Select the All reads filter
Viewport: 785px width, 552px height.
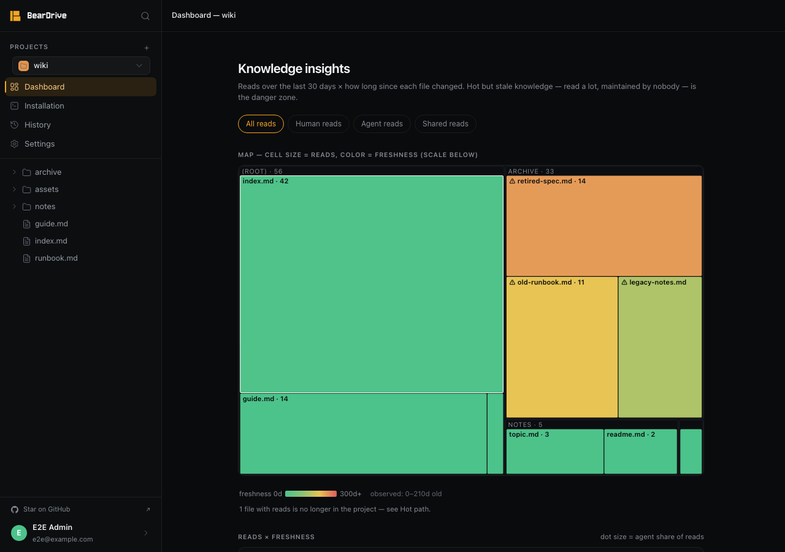tap(261, 124)
